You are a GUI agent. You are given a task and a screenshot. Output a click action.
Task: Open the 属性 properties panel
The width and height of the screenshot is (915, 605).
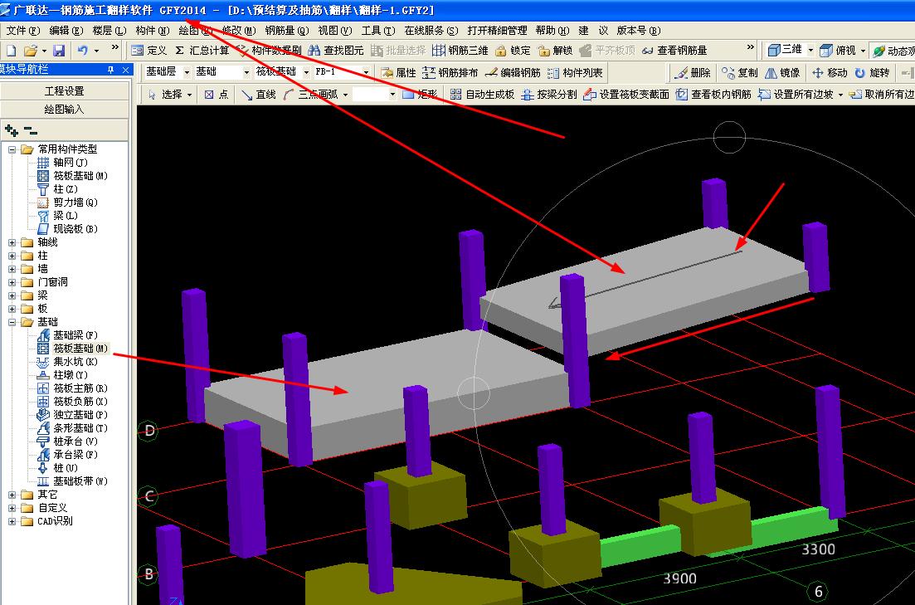[398, 72]
